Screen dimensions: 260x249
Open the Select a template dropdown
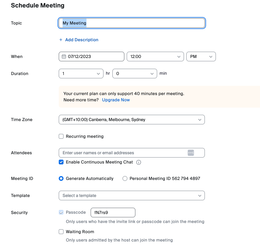[x=131, y=195]
